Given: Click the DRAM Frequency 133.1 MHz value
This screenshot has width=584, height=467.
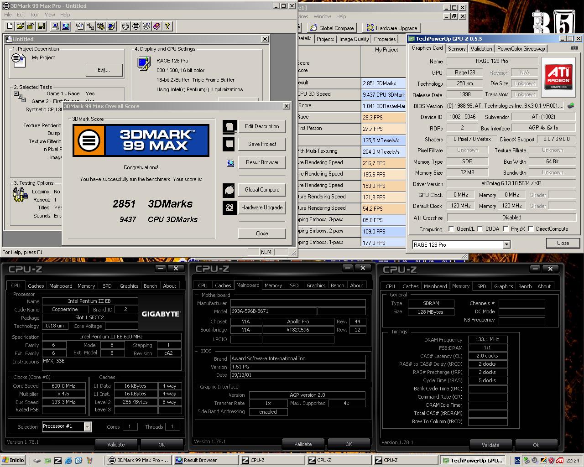Looking at the screenshot, I should (487, 339).
